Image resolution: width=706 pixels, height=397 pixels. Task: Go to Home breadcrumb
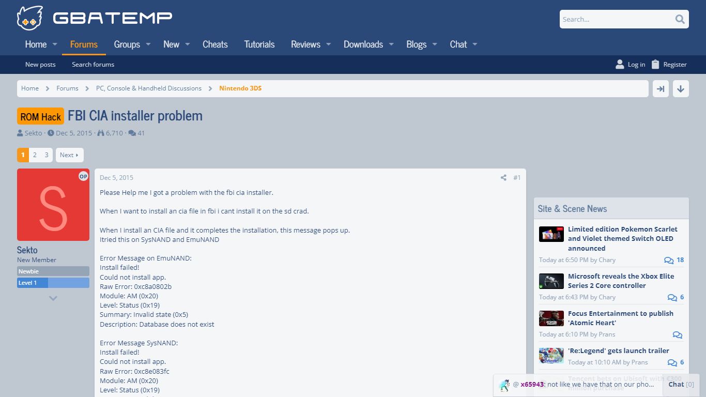(30, 88)
